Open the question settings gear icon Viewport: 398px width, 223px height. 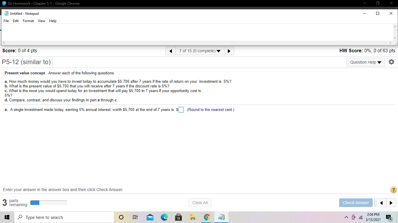click(391, 62)
